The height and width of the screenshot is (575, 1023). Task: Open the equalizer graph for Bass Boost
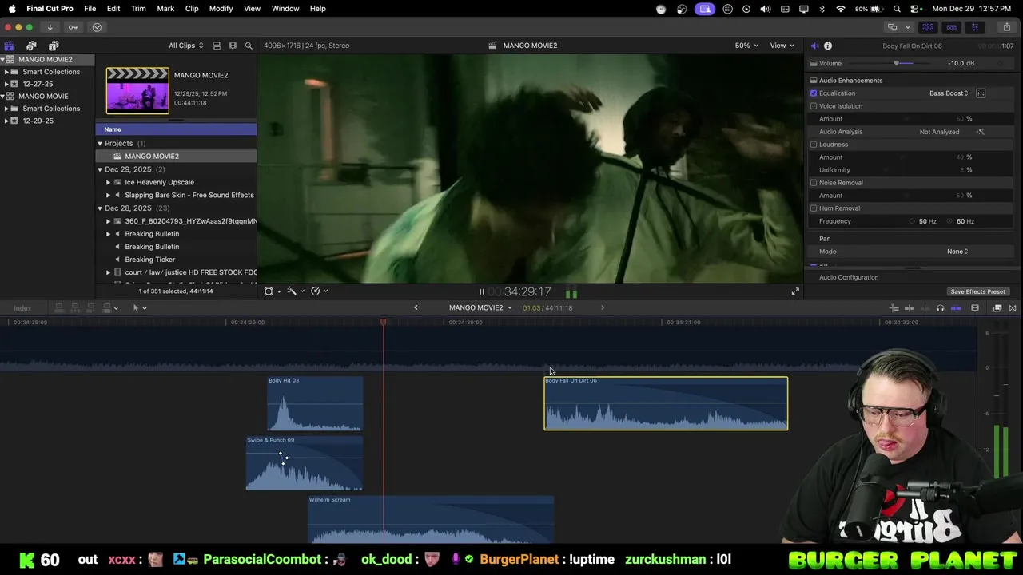tap(981, 93)
